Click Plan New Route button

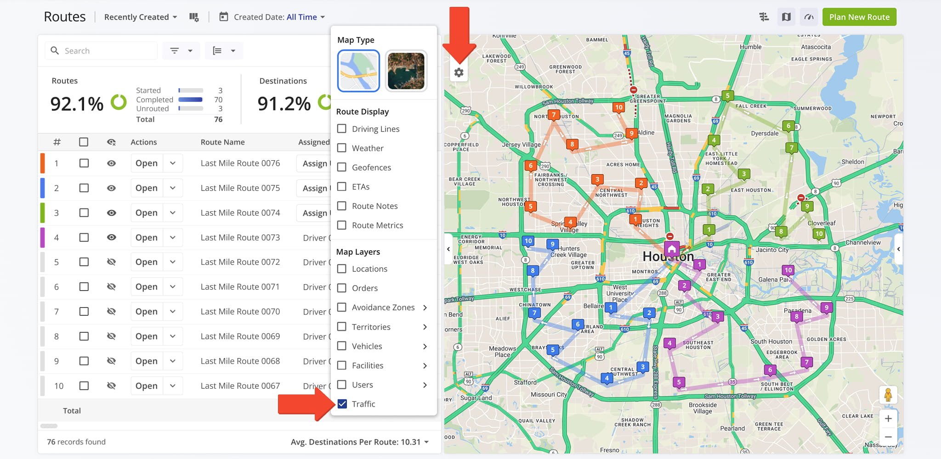pyautogui.click(x=859, y=17)
